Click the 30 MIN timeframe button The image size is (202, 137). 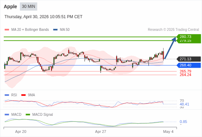point(28,7)
